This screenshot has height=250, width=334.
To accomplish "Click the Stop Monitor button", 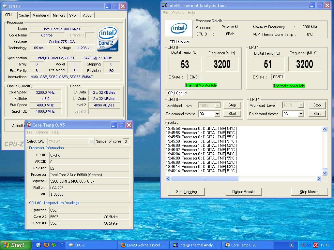I will tap(310, 191).
